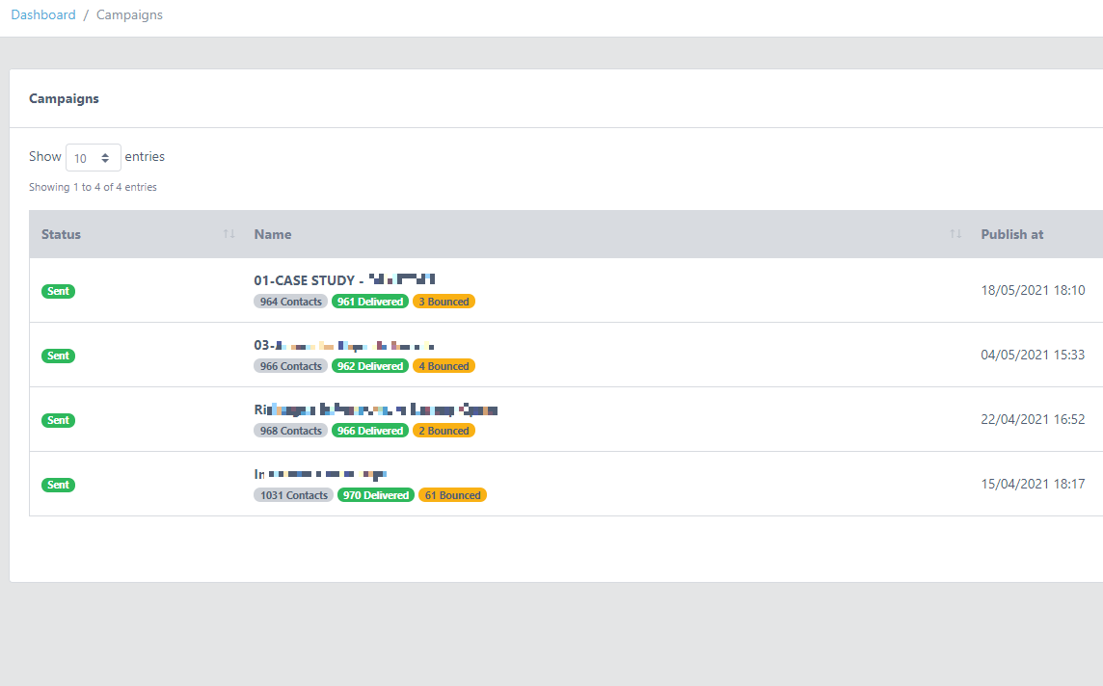Click the 961 Delivered badge
Image resolution: width=1103 pixels, height=686 pixels.
[369, 301]
